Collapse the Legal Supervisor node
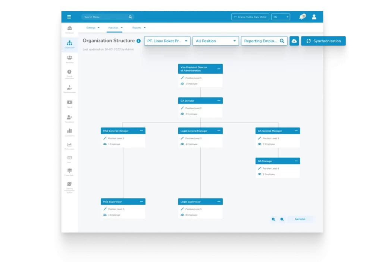382x262 pixels. [219, 202]
